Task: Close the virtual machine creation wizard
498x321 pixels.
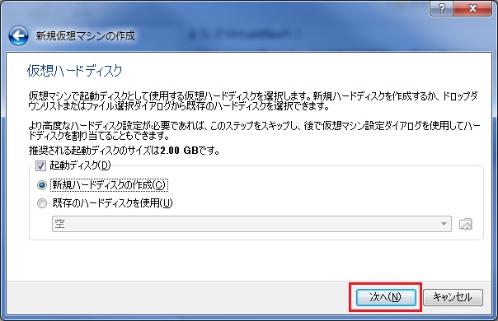Action: click(x=472, y=8)
